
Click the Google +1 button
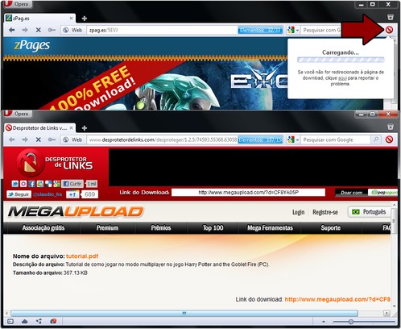tap(72, 194)
